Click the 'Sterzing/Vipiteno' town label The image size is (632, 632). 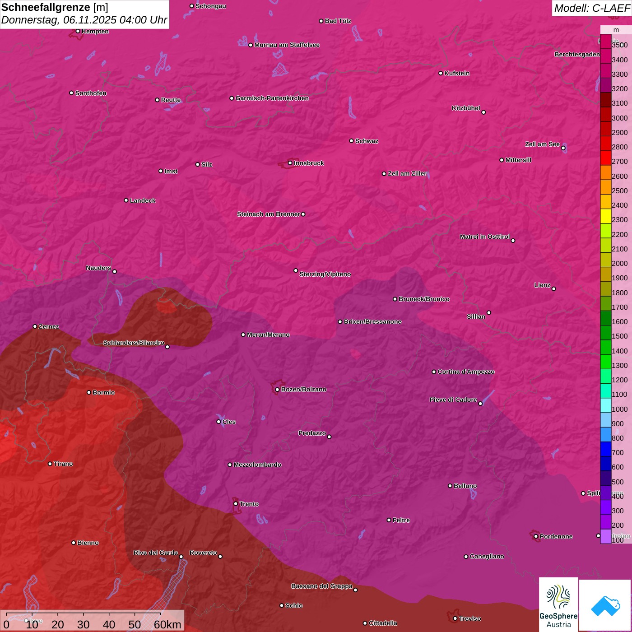[325, 274]
